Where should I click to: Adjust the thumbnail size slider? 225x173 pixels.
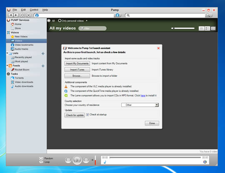[x=183, y=28]
